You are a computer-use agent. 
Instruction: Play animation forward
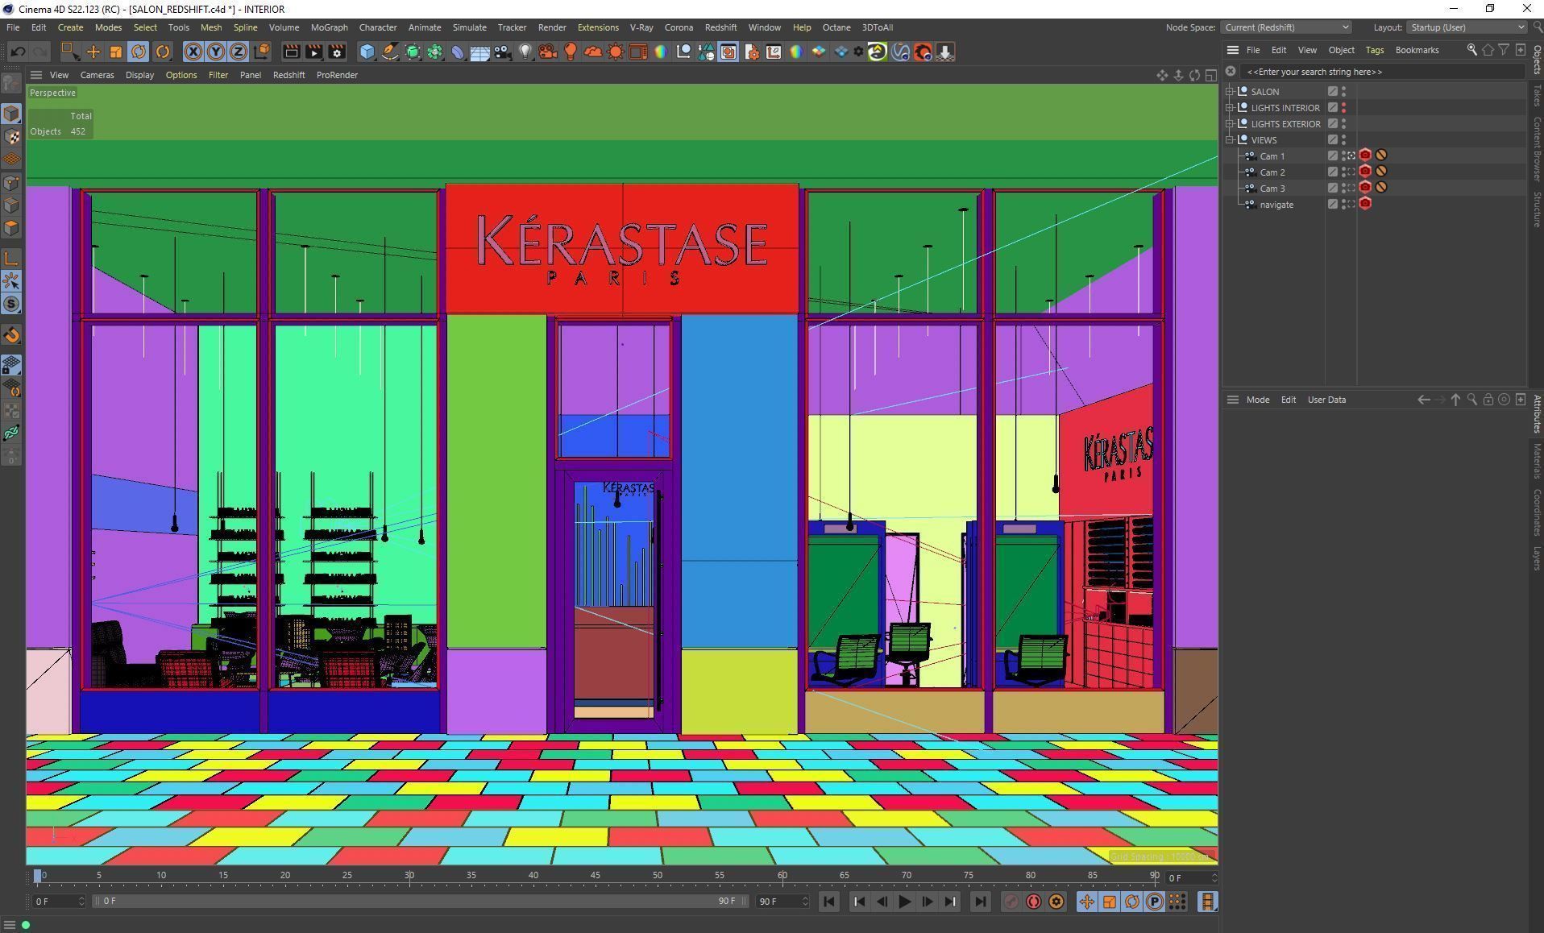(904, 902)
